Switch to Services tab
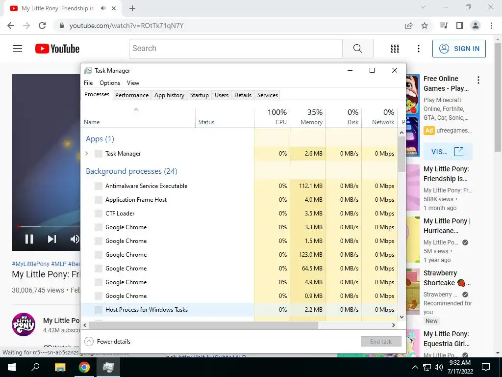 [267, 95]
